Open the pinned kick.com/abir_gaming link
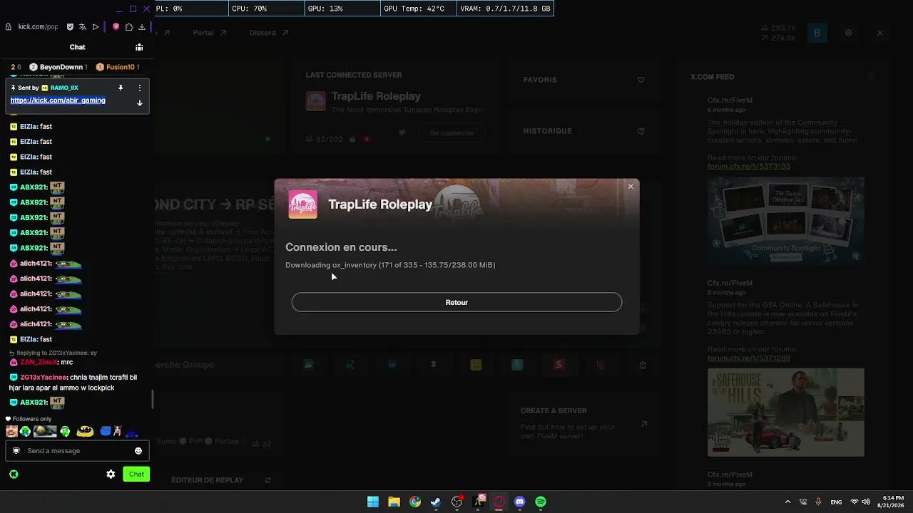The image size is (913, 513). pos(58,100)
